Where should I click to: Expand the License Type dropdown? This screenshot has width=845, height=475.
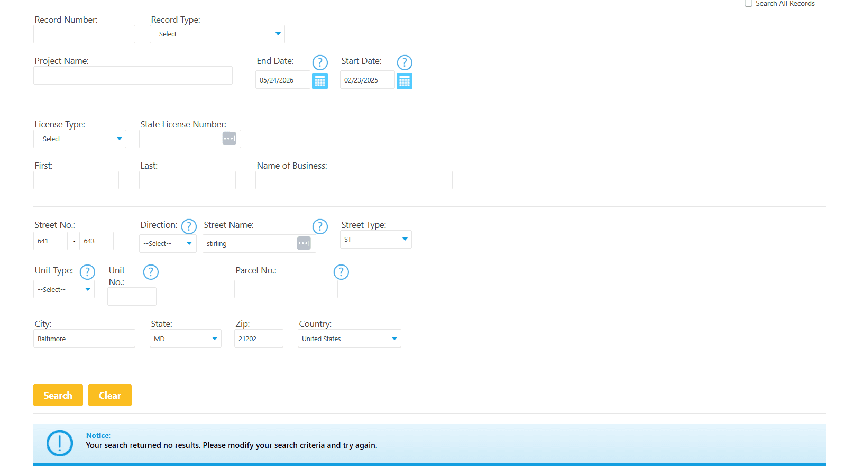coord(80,139)
